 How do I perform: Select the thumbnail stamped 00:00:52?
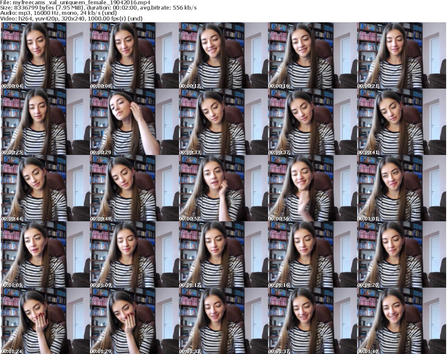223,189
